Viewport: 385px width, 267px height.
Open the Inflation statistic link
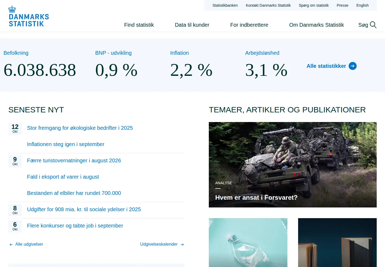pyautogui.click(x=179, y=53)
